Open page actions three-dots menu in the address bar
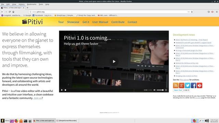The width and height of the screenshot is (219, 123). (189, 12)
